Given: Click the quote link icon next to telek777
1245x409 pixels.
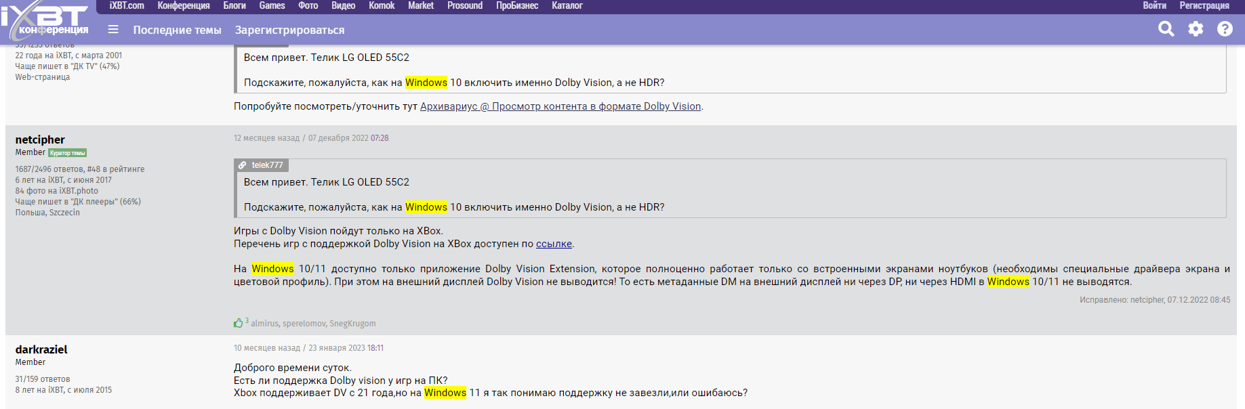Looking at the screenshot, I should click(242, 165).
